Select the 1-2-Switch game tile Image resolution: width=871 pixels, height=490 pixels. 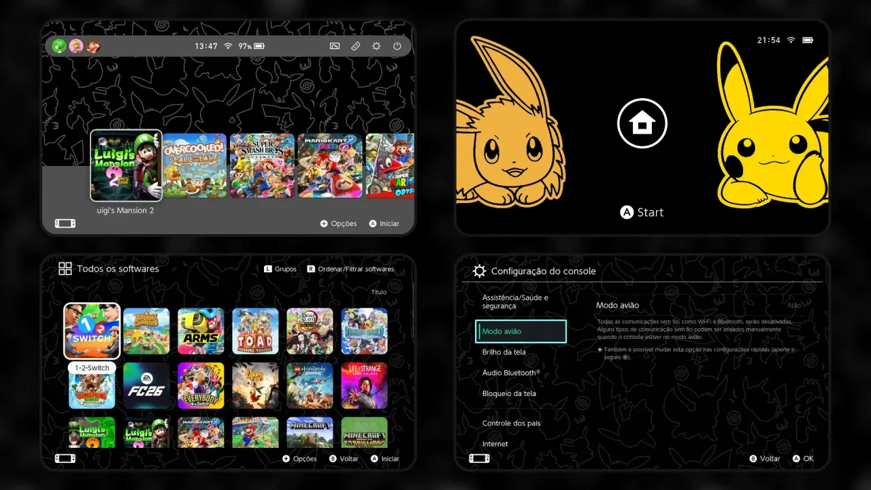tap(92, 331)
